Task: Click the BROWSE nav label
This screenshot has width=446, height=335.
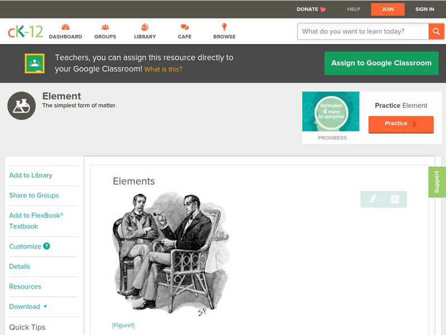Action: [x=225, y=36]
